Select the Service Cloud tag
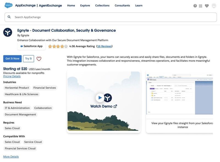The height and width of the screenshot is (162, 220). (33, 142)
